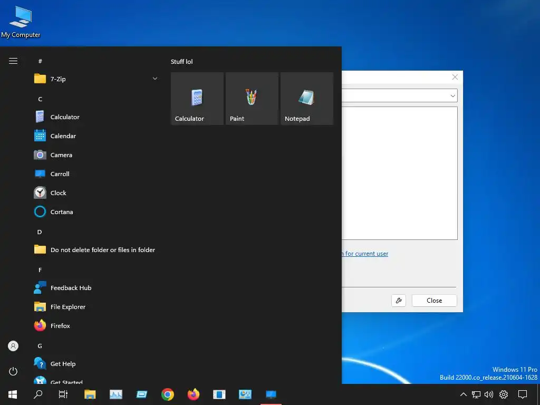
Task: Close the dialog with the X button
Action: coord(455,77)
